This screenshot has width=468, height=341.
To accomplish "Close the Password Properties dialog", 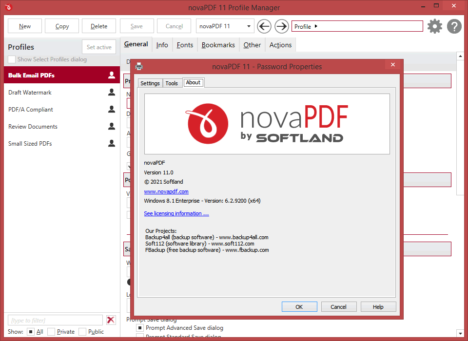I will [393, 64].
